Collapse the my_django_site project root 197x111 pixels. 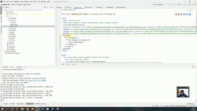click(x=3, y=10)
